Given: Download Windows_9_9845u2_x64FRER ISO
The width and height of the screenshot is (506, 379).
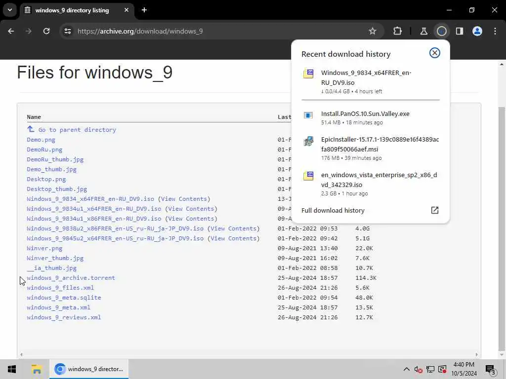Looking at the screenshot, I should click(115, 238).
